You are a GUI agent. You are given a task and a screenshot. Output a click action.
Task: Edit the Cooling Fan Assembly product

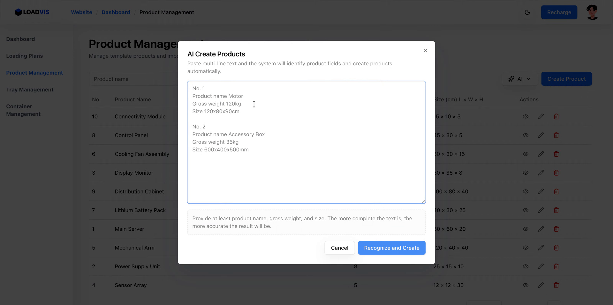click(x=541, y=154)
